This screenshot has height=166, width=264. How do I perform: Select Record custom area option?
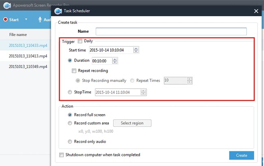(70, 123)
